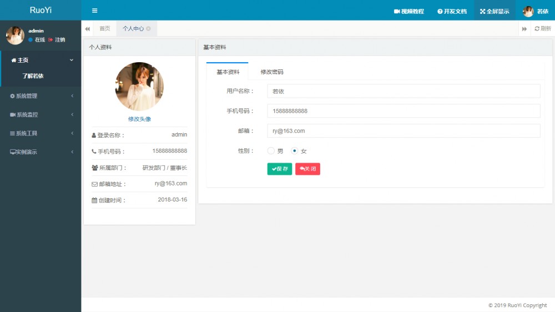Viewport: 555px width, 312px height.
Task: Click ry@163.com in the profile card
Action: [171, 183]
